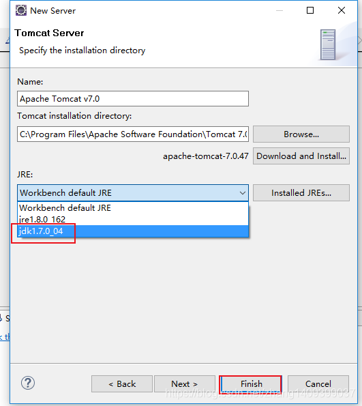Click Download and Install button
This screenshot has width=362, height=406.
[x=301, y=156]
